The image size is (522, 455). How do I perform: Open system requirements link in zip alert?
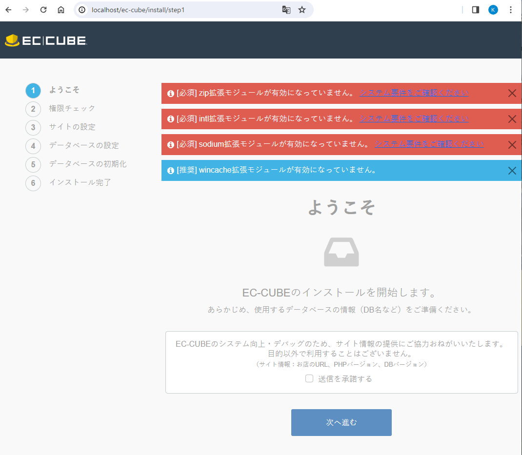[x=414, y=93]
